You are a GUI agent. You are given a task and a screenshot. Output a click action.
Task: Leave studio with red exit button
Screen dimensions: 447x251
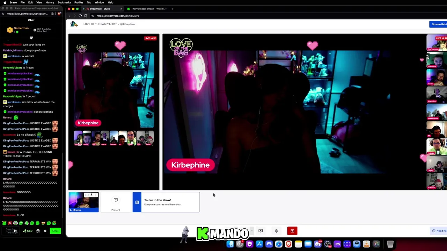click(292, 231)
